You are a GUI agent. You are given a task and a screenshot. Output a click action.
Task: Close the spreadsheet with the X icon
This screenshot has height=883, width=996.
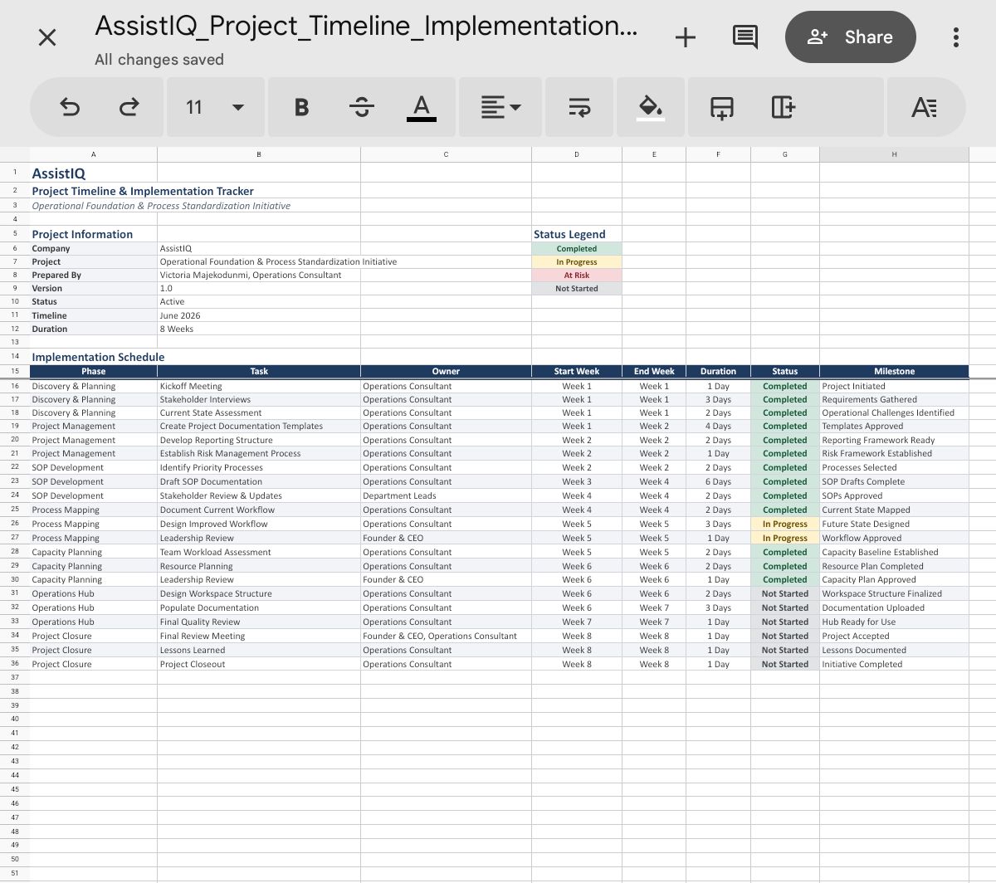(47, 37)
